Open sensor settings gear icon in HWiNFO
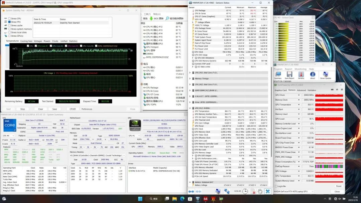The image size is (361, 203). pyautogui.click(x=260, y=191)
